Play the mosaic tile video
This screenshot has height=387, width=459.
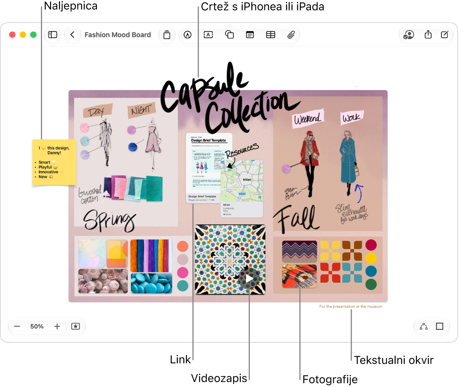point(249,279)
